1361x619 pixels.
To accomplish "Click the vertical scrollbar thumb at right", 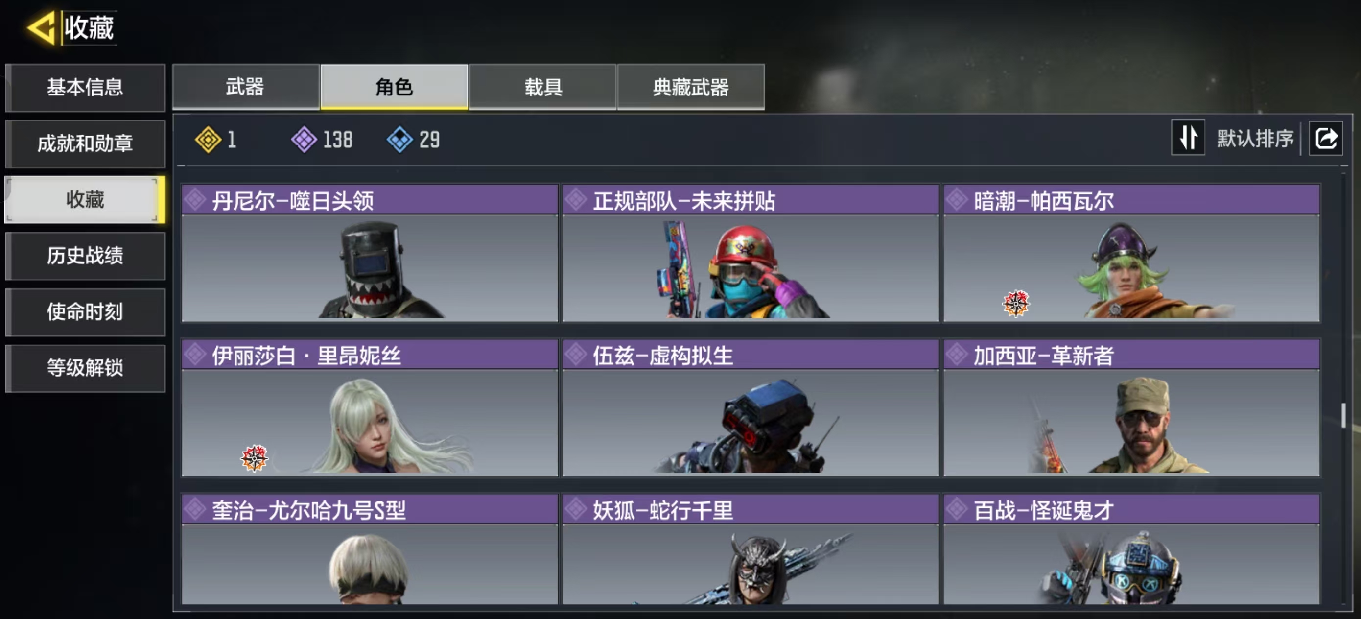I will tap(1343, 415).
